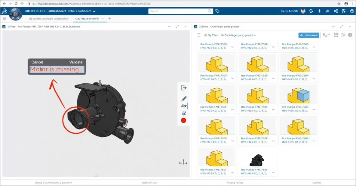Switch 3DDrive to grid tile view

click(x=336, y=35)
